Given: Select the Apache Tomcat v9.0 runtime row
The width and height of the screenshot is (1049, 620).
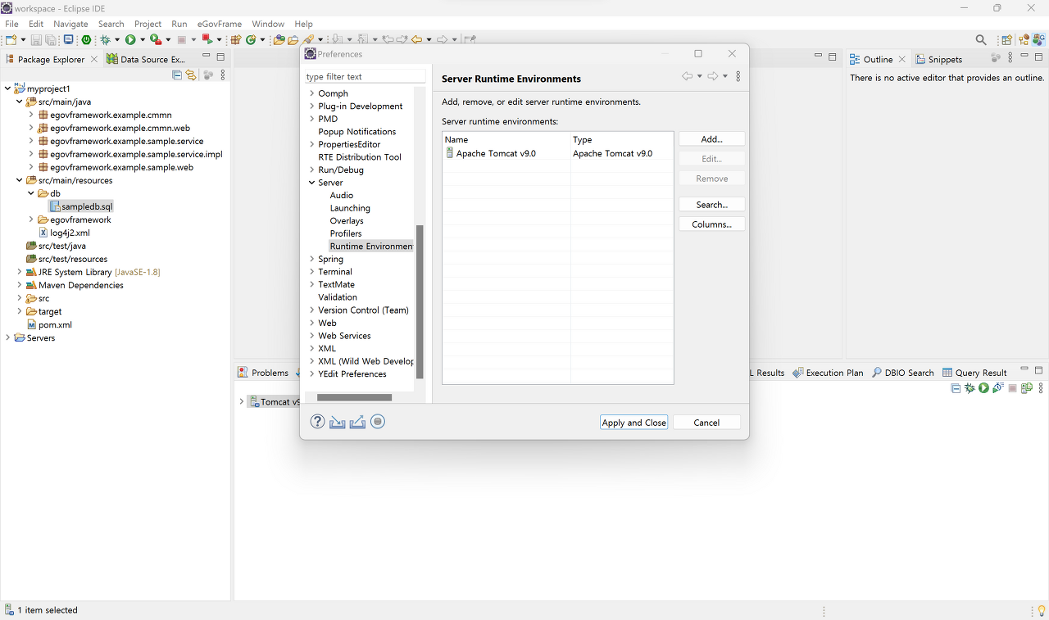Looking at the screenshot, I should click(557, 153).
